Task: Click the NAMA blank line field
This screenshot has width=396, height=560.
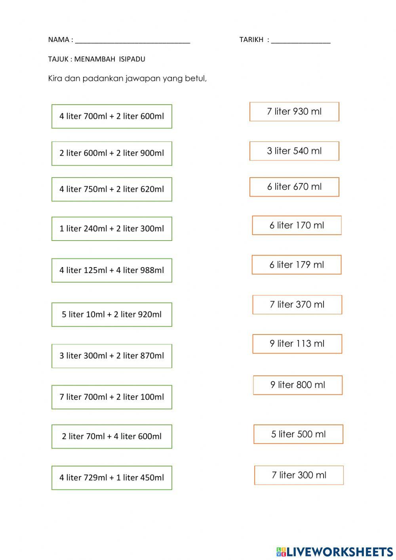Action: [x=133, y=40]
